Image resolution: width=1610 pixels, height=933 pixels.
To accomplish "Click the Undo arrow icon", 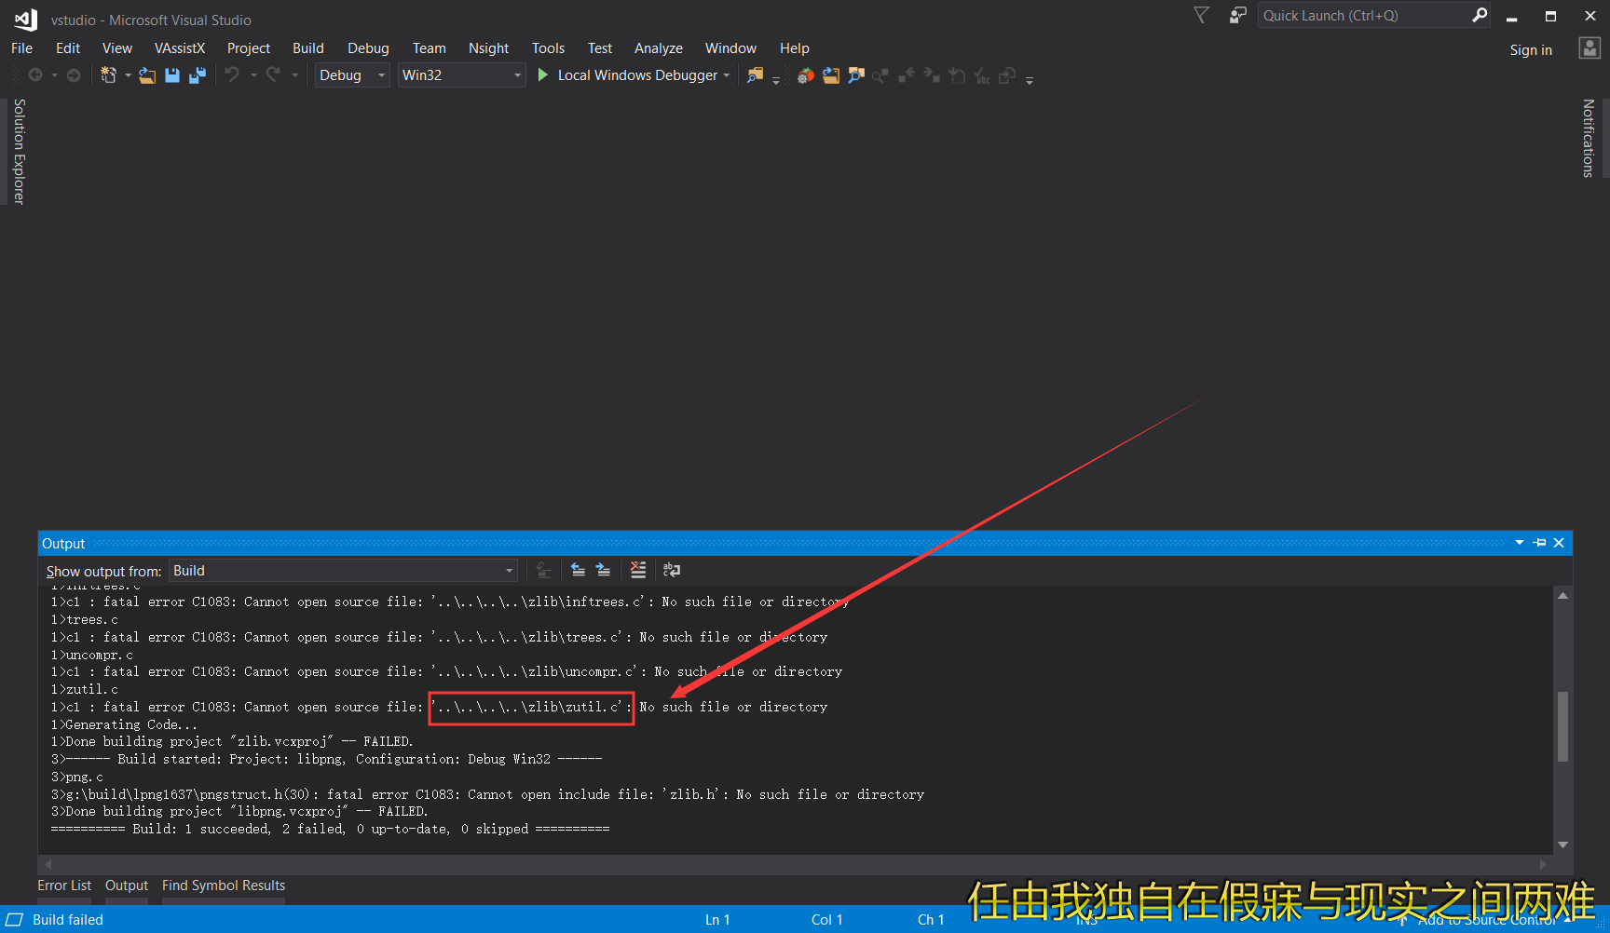I will point(232,74).
